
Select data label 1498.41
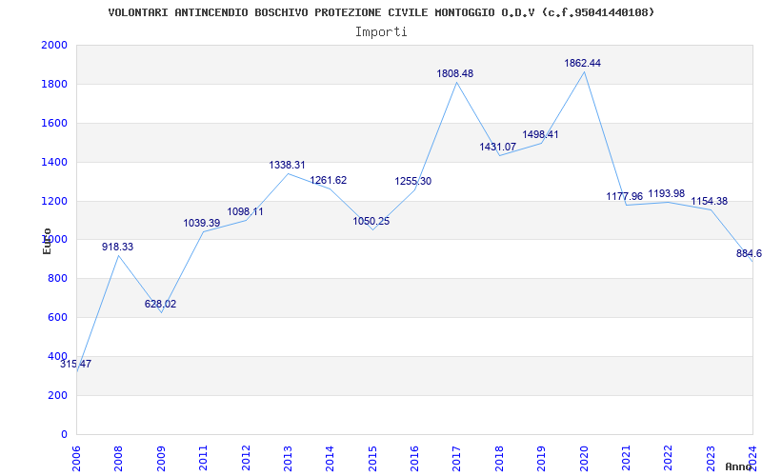tap(540, 134)
